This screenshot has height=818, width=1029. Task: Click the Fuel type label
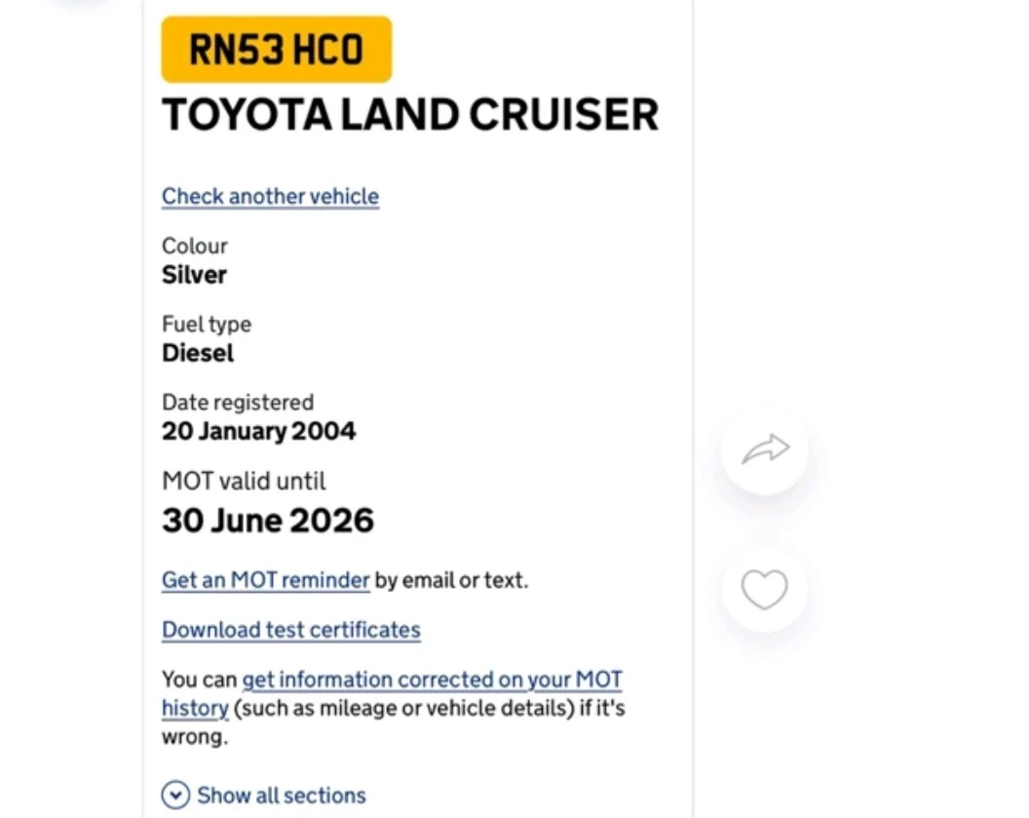[x=207, y=324]
